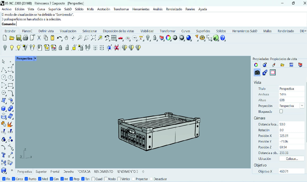Viewport: 307px width, 182px height.
Task: Switch to the Frontal viewport tab
Action: coord(55,172)
